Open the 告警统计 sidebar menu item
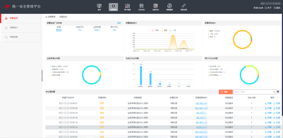 20,28
